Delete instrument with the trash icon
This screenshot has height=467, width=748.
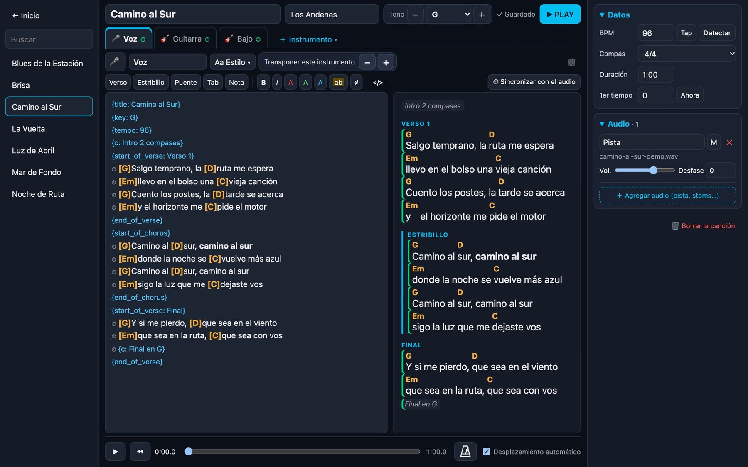point(571,62)
